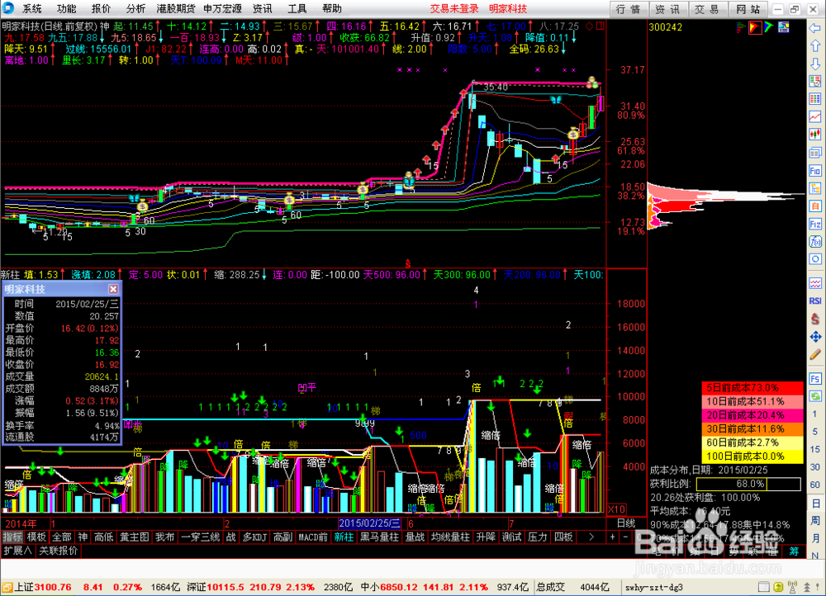This screenshot has width=826, height=596.
Task: Click the green refresh icon in sidebar
Action: [x=815, y=396]
